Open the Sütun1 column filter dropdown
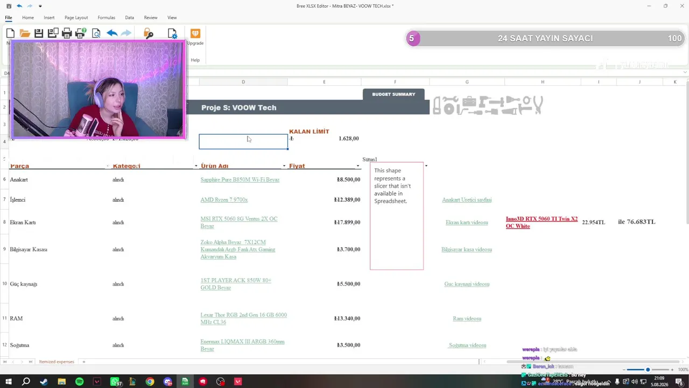 pos(426,166)
